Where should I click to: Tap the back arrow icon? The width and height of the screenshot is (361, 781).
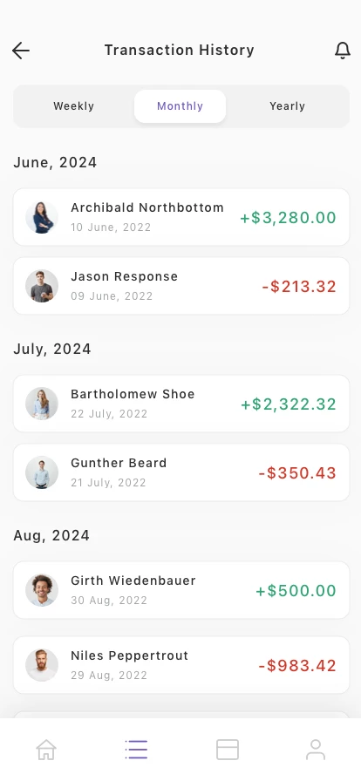(x=21, y=51)
